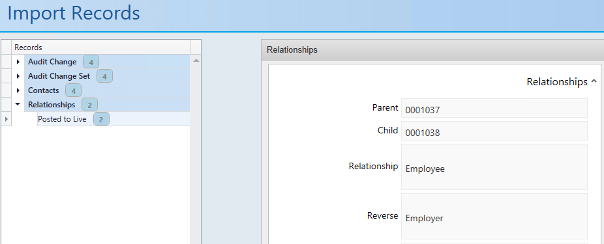Click the records list scroll up arrow
This screenshot has width=604, height=244.
pyautogui.click(x=196, y=61)
